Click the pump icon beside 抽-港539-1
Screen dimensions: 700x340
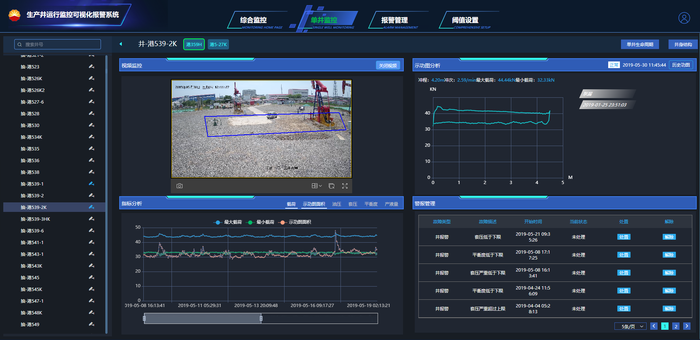click(x=91, y=184)
